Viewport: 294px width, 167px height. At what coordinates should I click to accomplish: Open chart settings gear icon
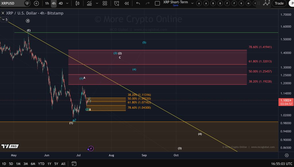pyautogui.click(x=287, y=155)
